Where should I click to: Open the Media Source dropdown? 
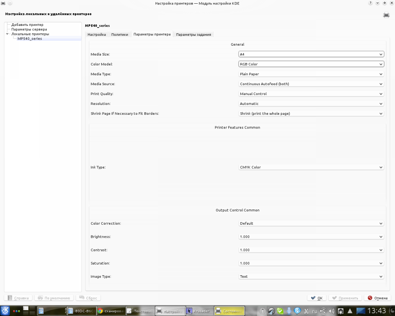[x=311, y=84]
